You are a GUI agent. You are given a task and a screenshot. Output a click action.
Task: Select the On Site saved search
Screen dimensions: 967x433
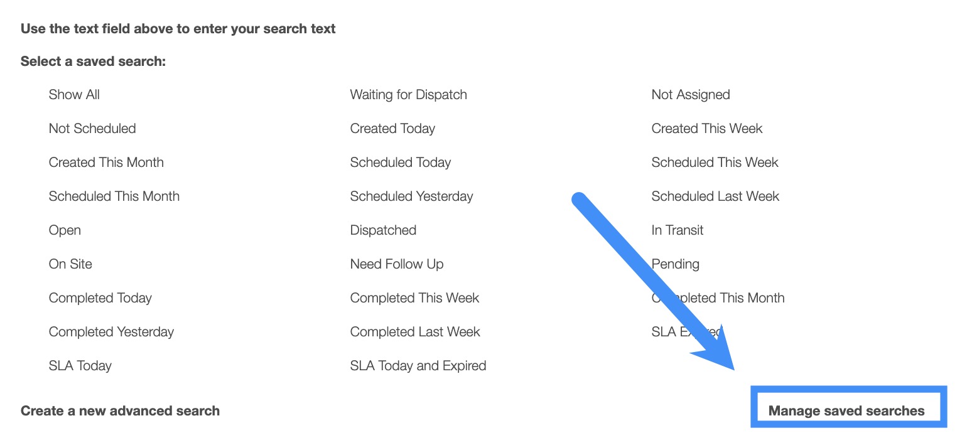[70, 264]
